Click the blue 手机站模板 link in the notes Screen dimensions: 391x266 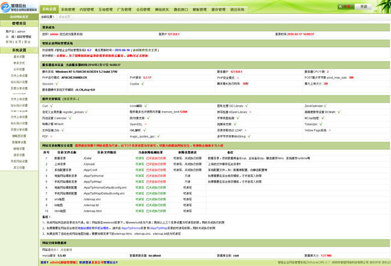pos(102,228)
